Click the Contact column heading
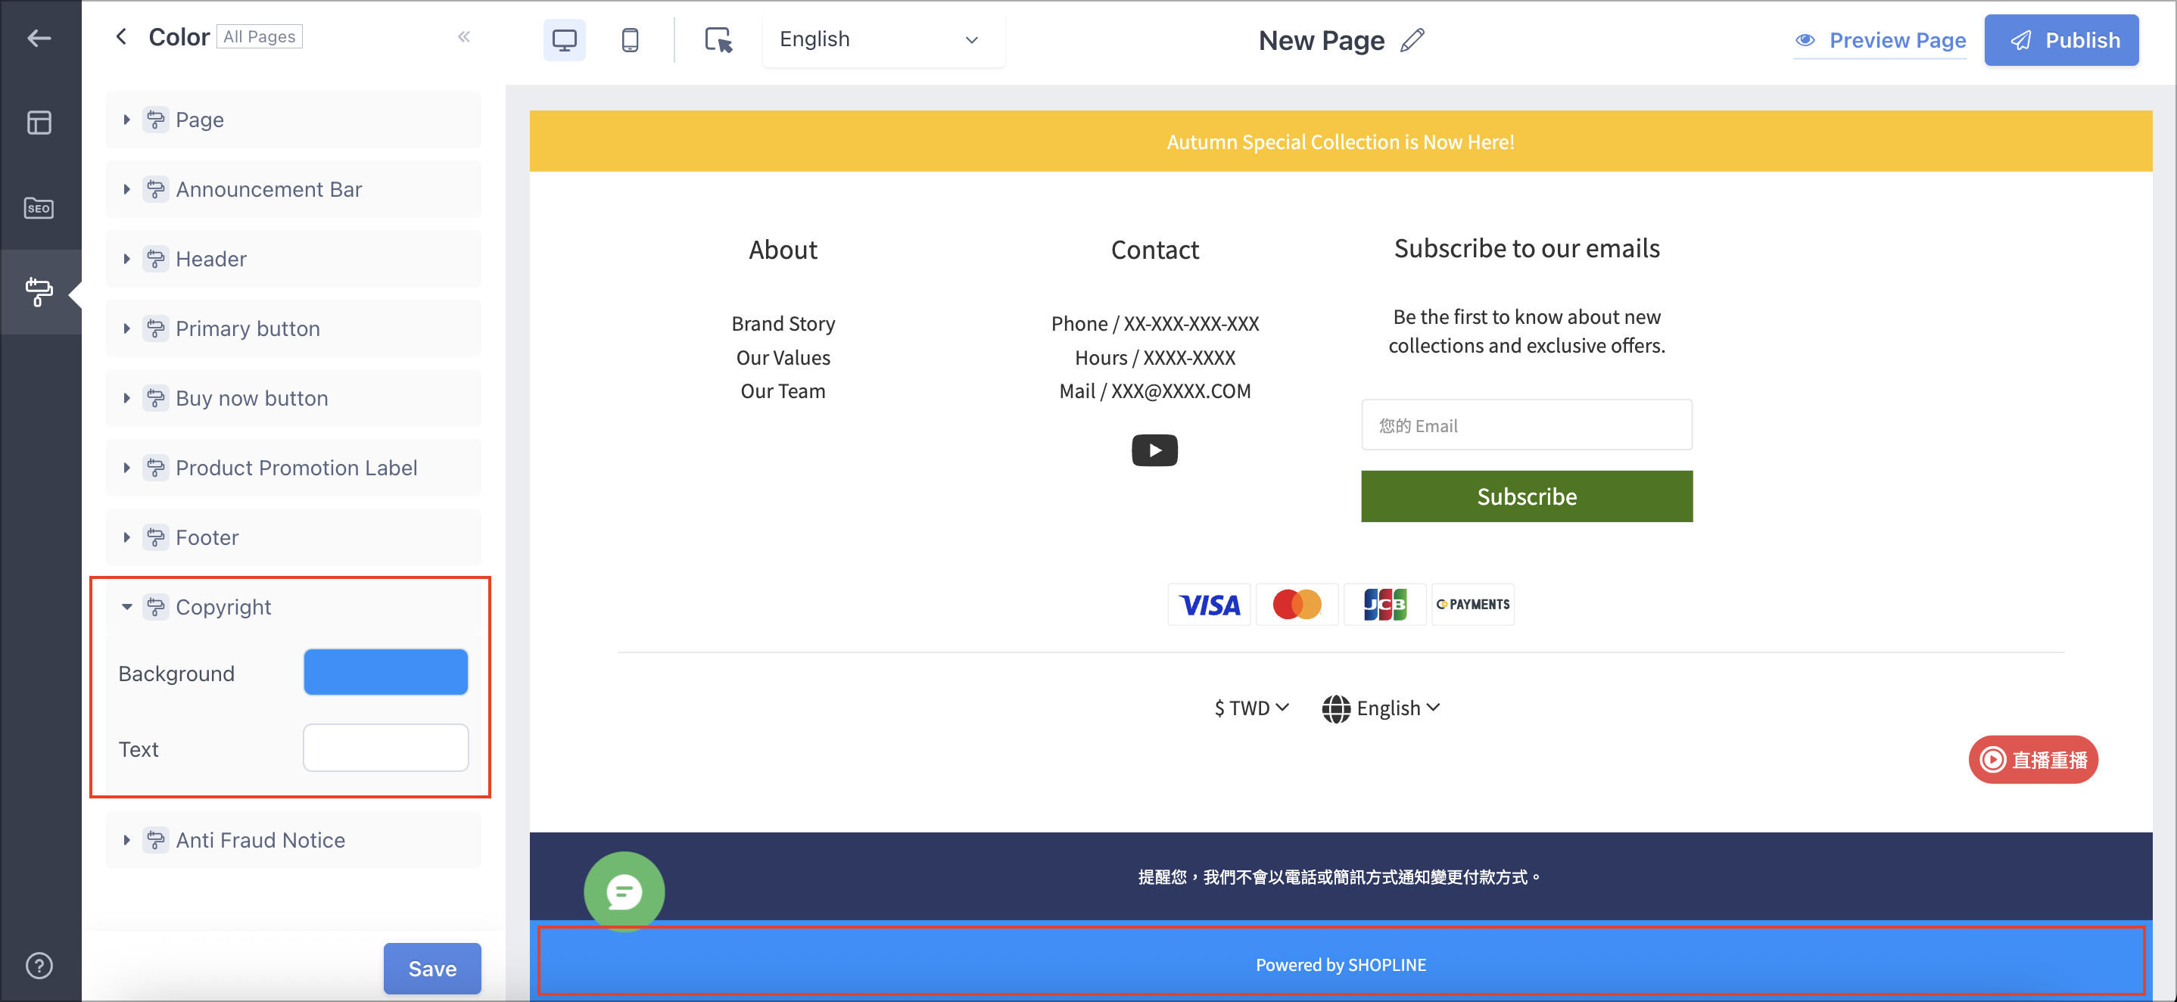 click(x=1154, y=249)
